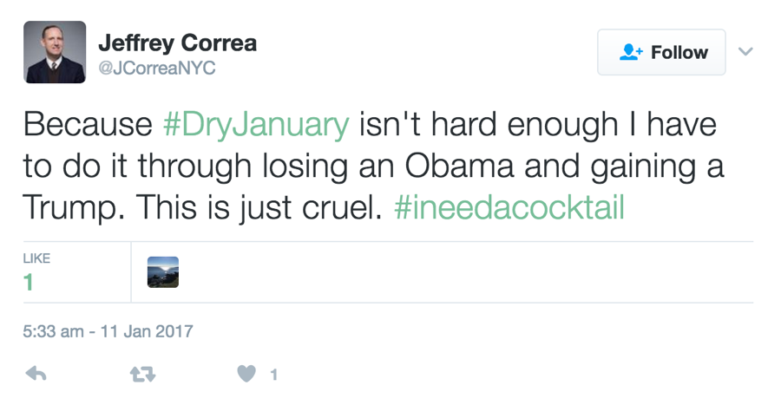Like the tweet with the heart icon
Image resolution: width=781 pixels, height=405 pixels.
[247, 374]
